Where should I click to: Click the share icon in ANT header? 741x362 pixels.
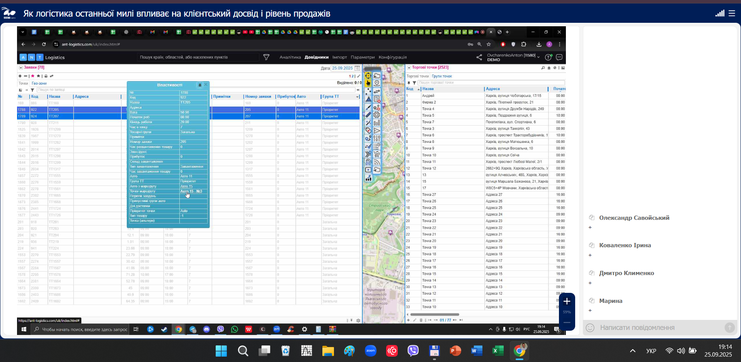coord(479,57)
